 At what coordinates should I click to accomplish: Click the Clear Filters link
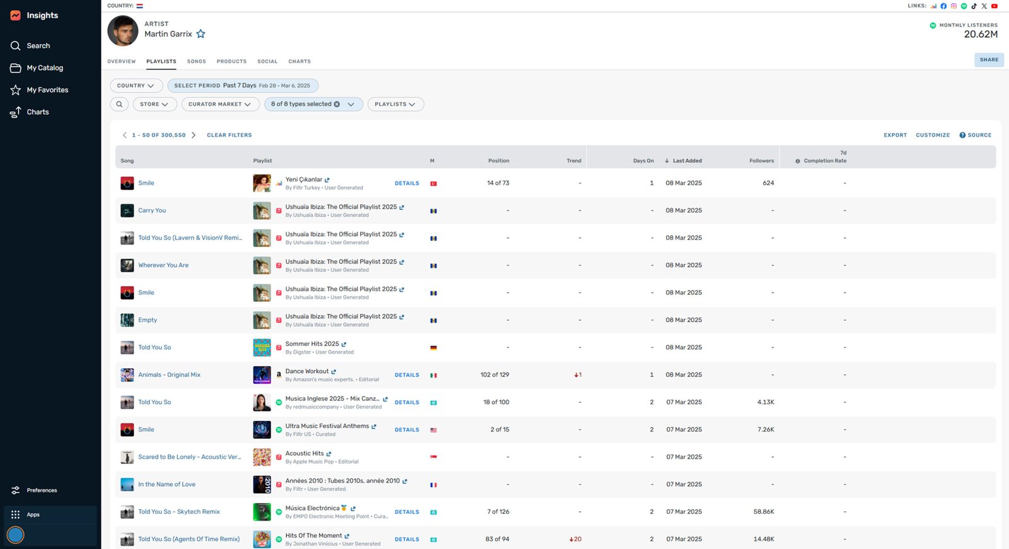click(x=229, y=136)
